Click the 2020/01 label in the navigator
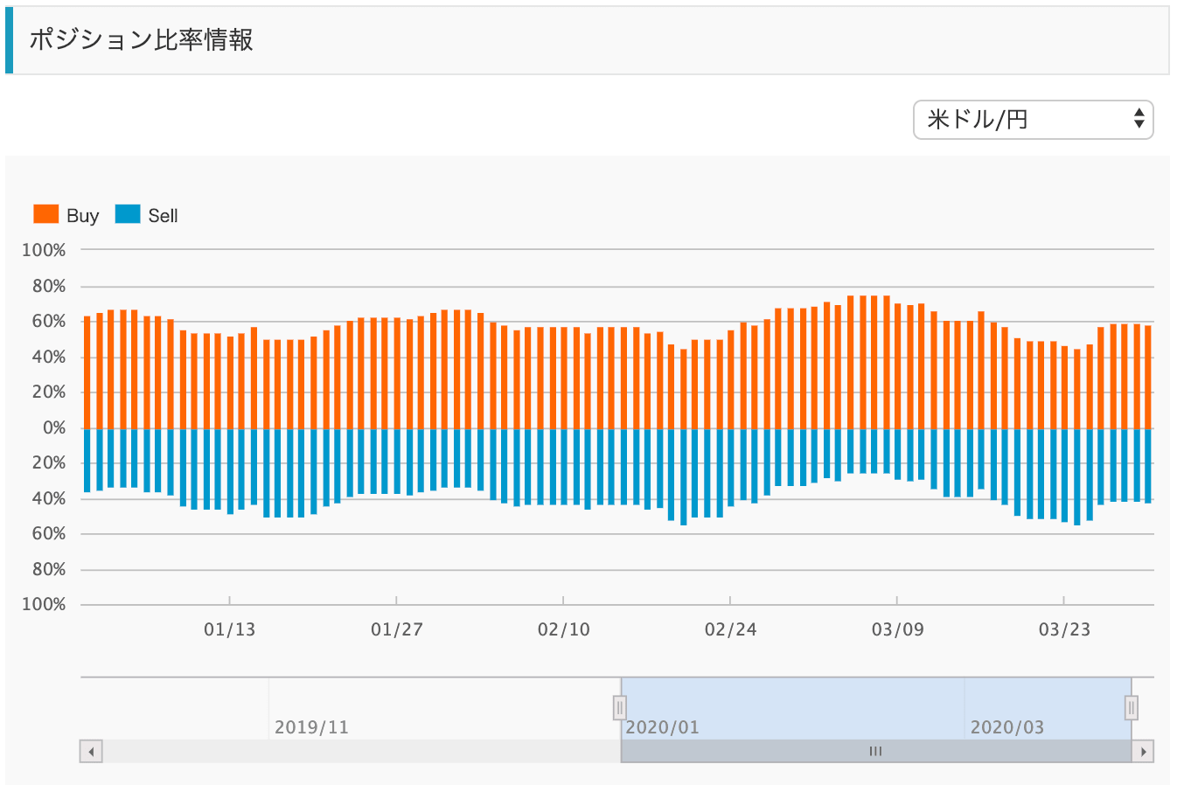This screenshot has width=1177, height=792. coord(663,727)
